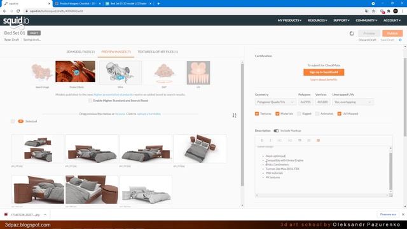The image size is (407, 229).
Task: Click the preview images panel scrollbar
Action: pos(242,125)
